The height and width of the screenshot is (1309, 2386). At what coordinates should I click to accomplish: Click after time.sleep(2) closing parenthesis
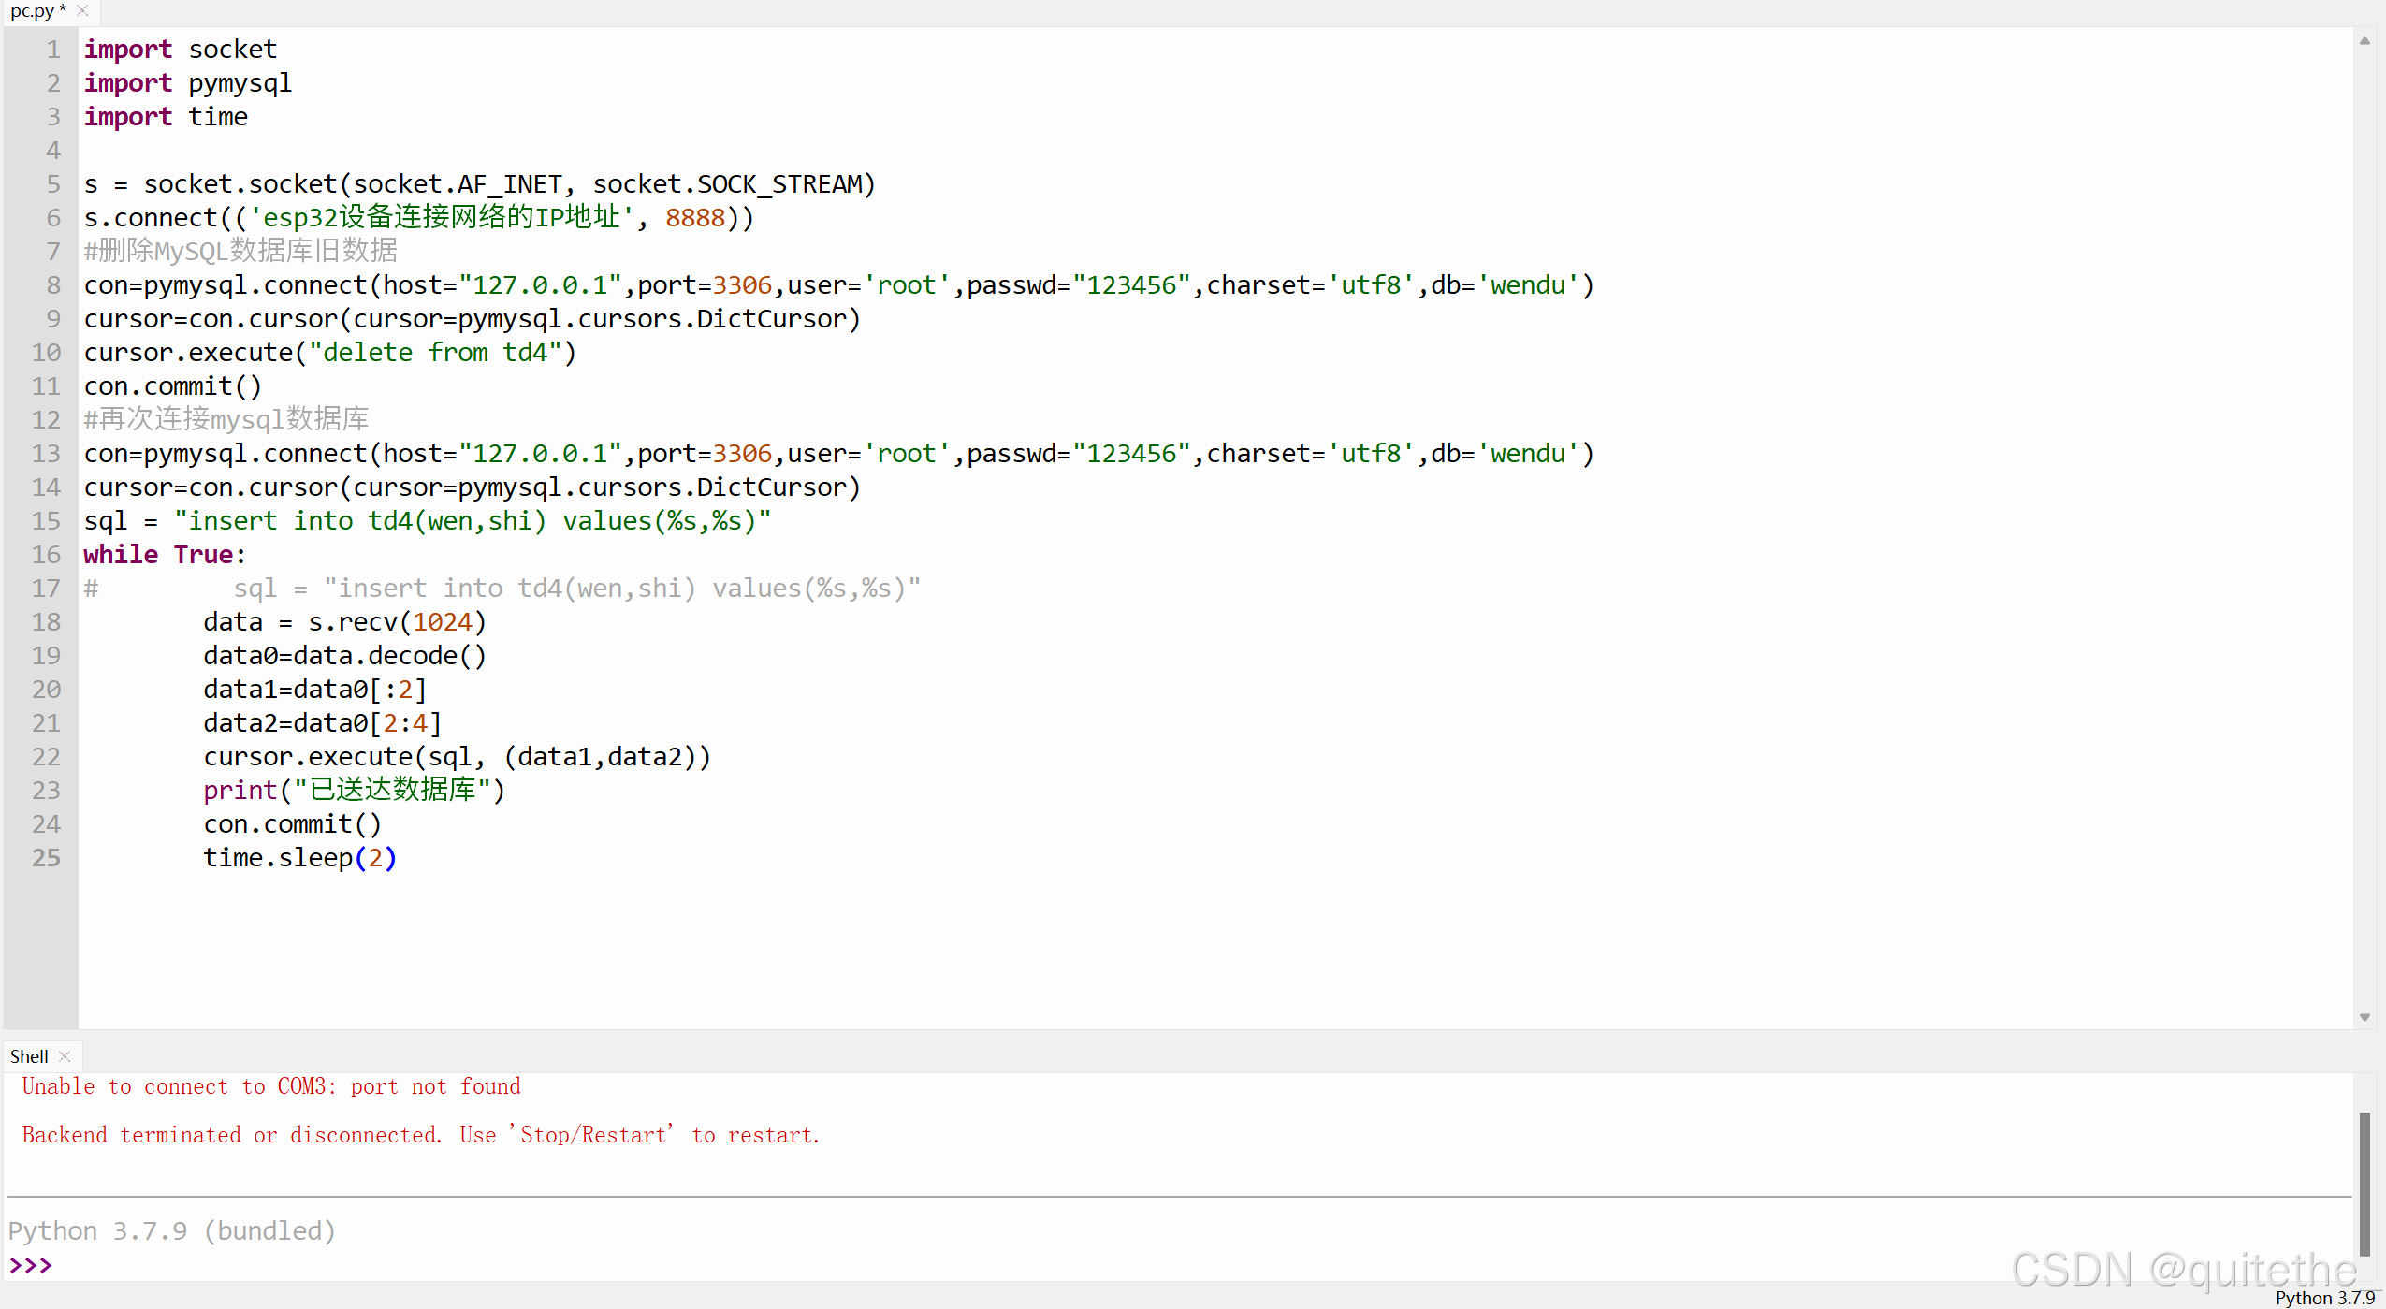(x=400, y=858)
